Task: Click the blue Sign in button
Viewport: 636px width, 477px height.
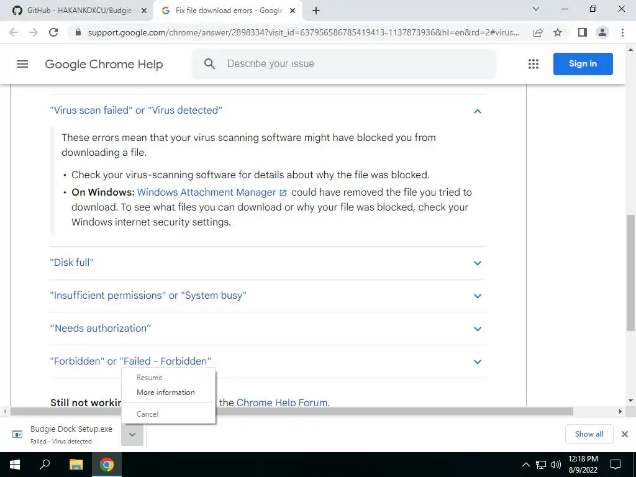Action: 583,64
